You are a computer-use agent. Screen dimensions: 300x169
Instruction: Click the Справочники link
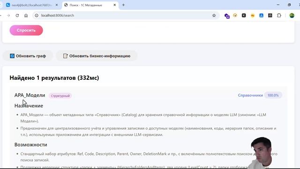pyautogui.click(x=250, y=95)
